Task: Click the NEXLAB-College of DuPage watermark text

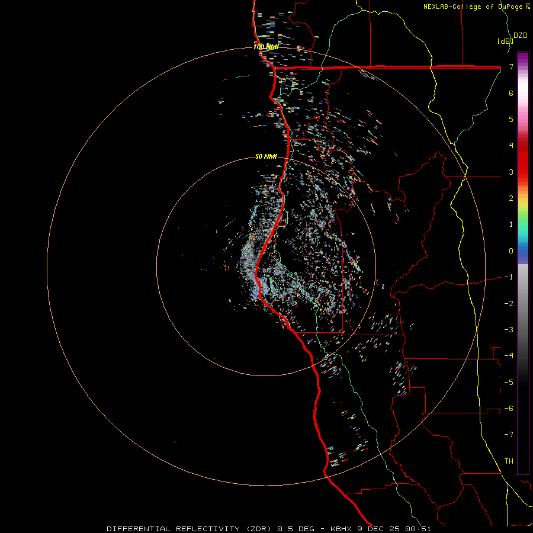Action: (476, 7)
